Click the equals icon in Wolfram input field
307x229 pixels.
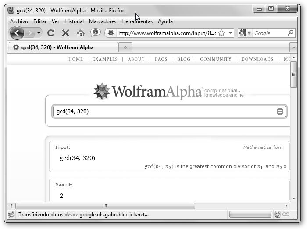click(280, 112)
